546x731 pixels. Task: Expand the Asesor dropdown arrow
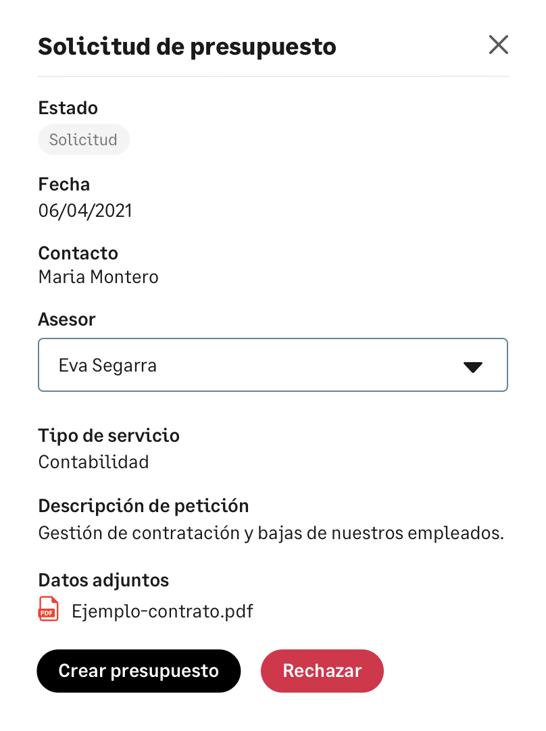pyautogui.click(x=472, y=366)
